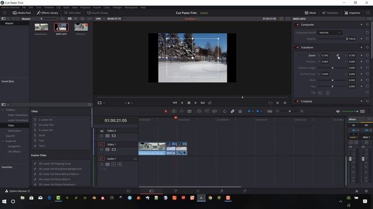Click the Replace Clip toolbar icon
Viewport: 373px width, 209px height.
214,111
